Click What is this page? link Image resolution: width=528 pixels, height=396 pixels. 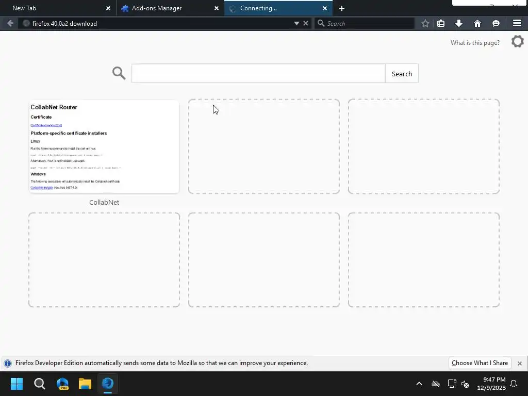coord(475,43)
